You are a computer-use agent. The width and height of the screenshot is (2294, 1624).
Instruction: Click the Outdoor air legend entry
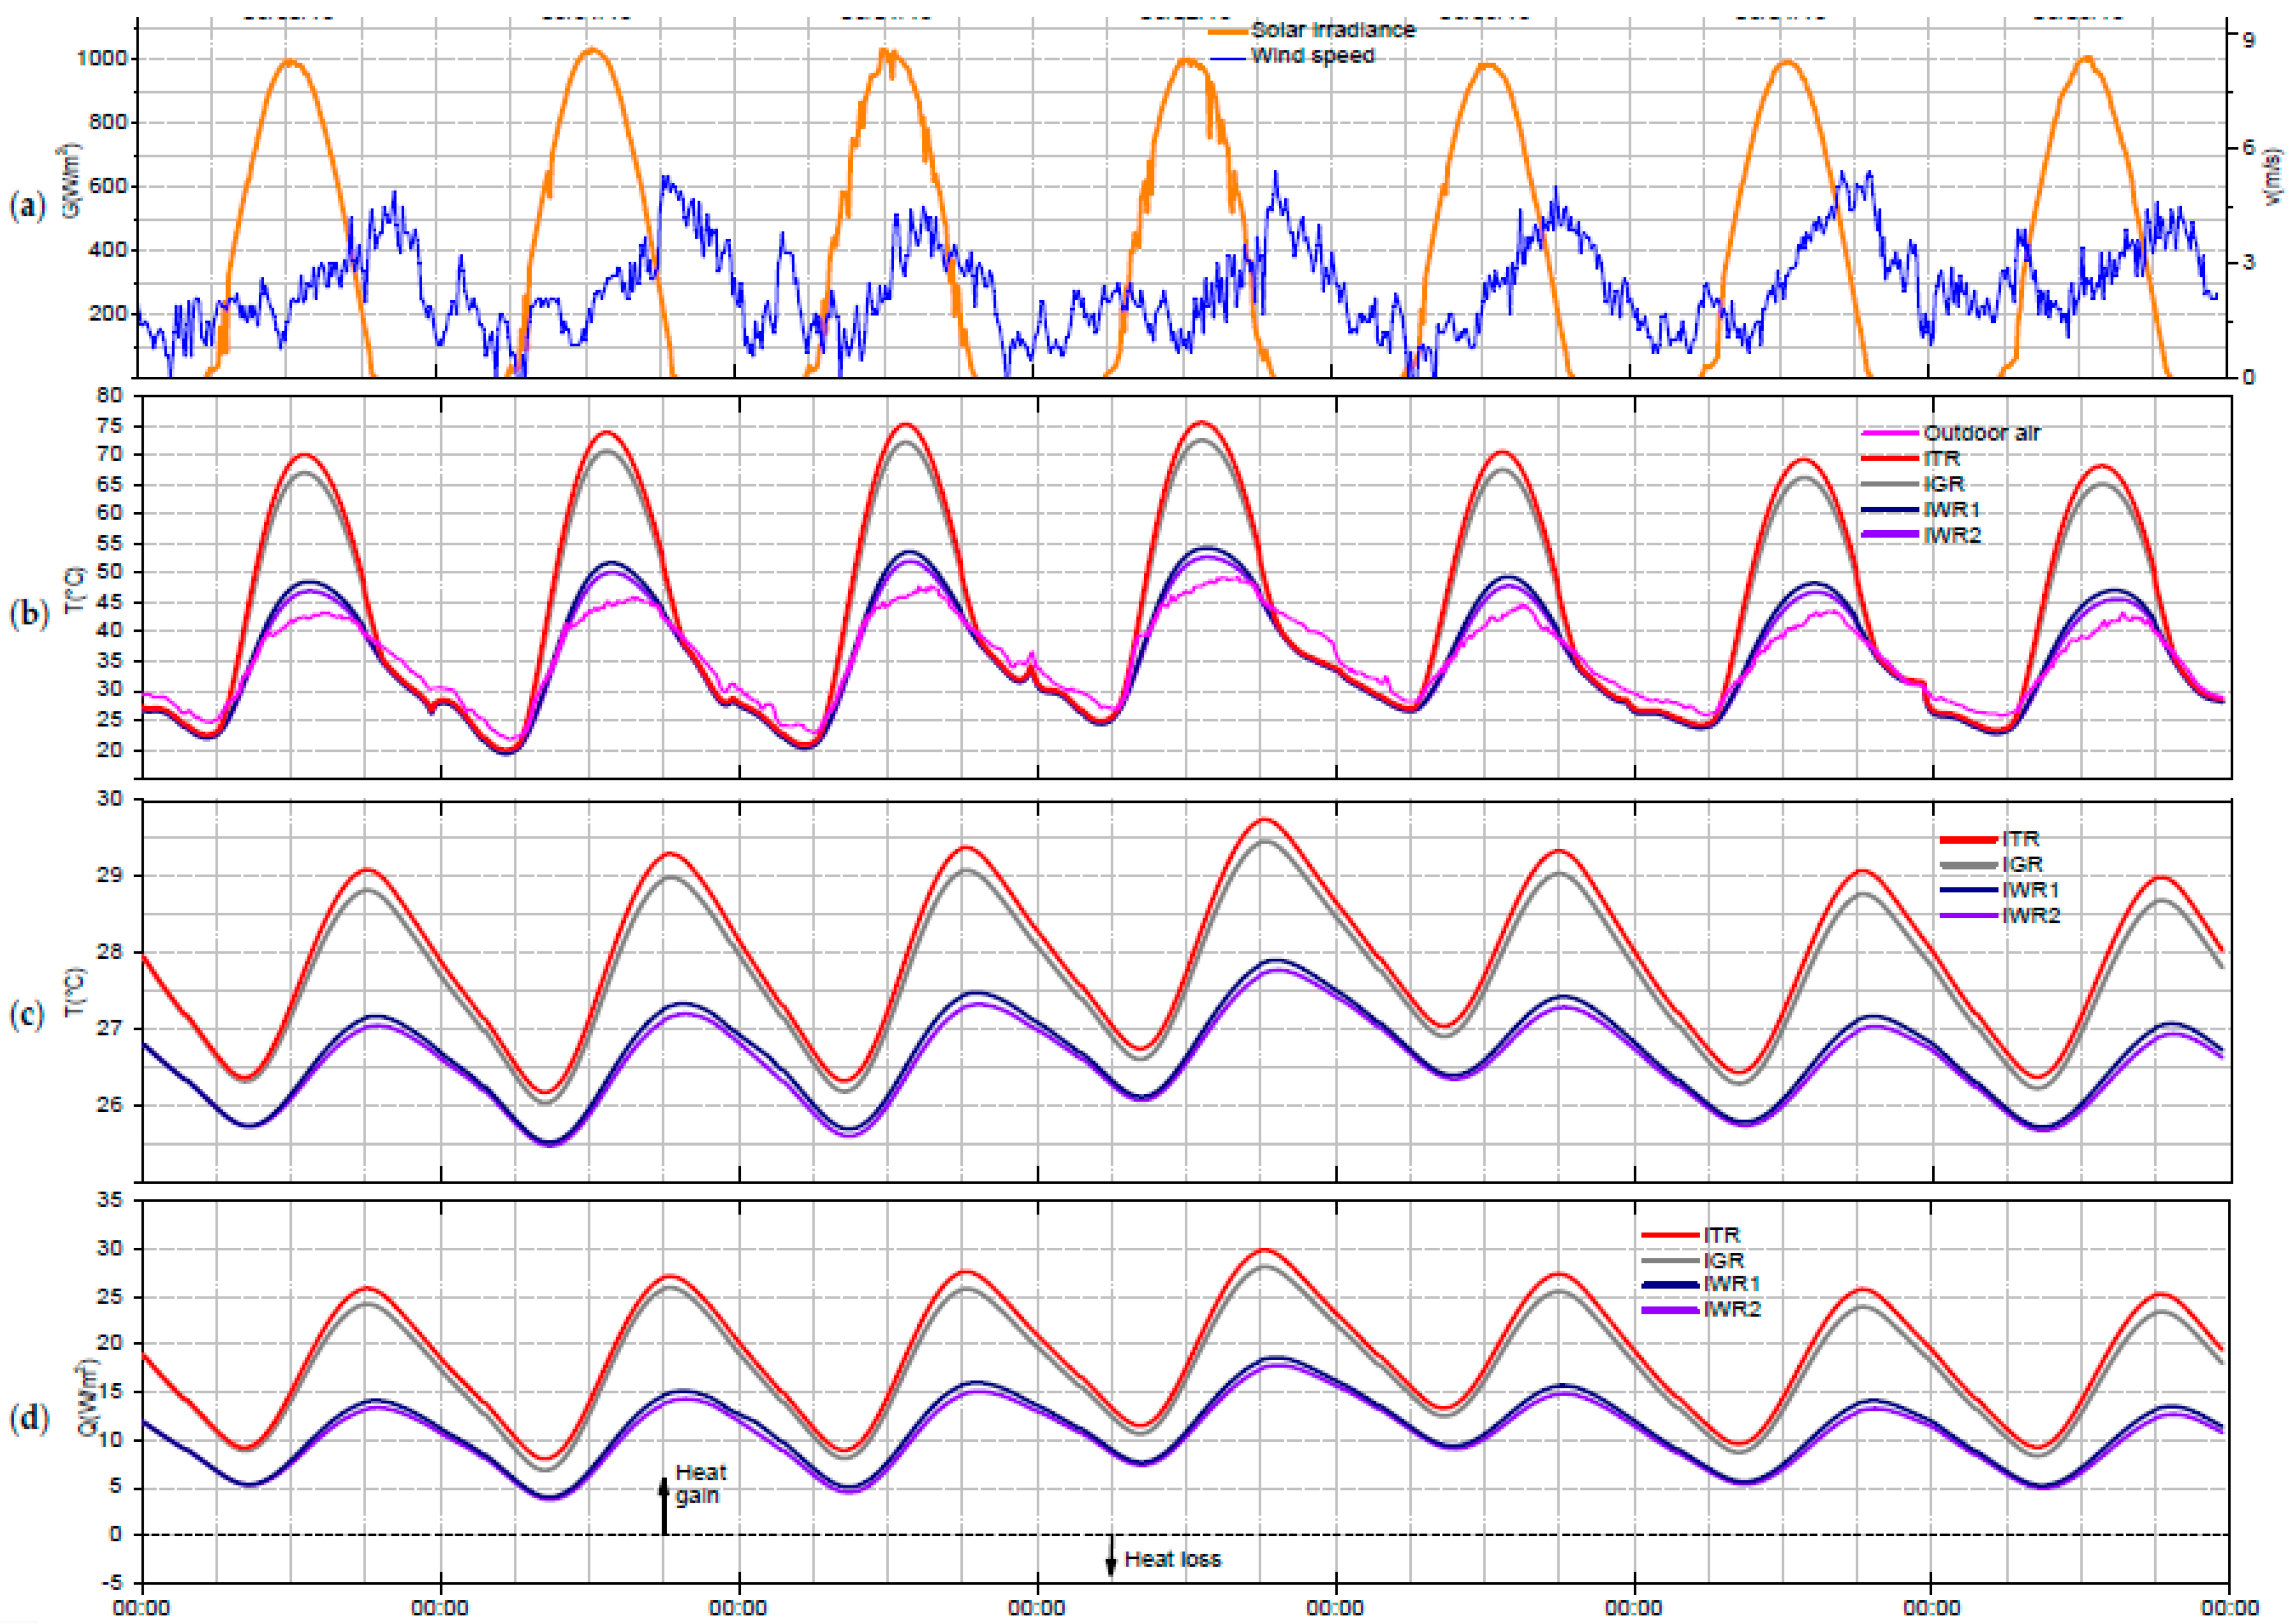click(x=1981, y=433)
